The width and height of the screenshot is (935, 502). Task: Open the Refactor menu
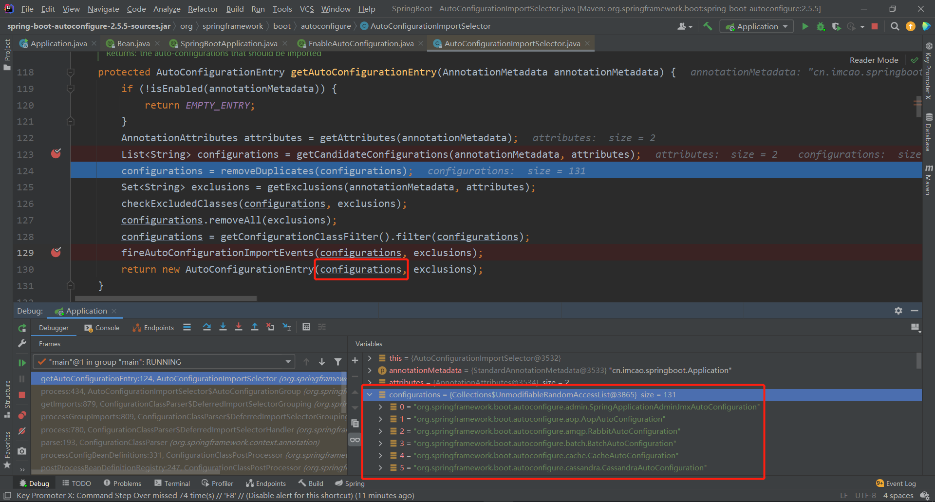203,9
